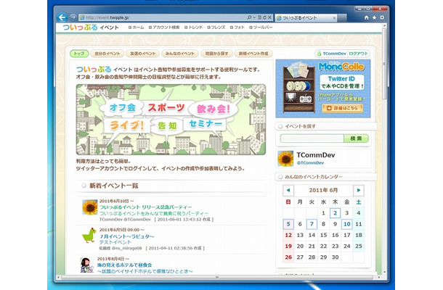Open browser tools gear icon
443x290 pixels.
[382, 17]
